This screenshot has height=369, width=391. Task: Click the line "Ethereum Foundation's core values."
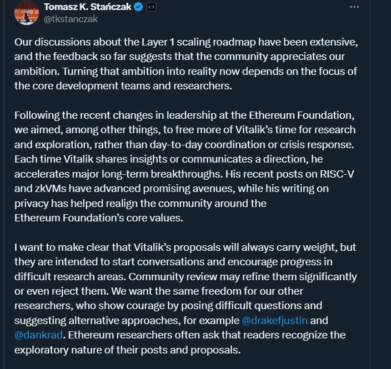point(99,218)
